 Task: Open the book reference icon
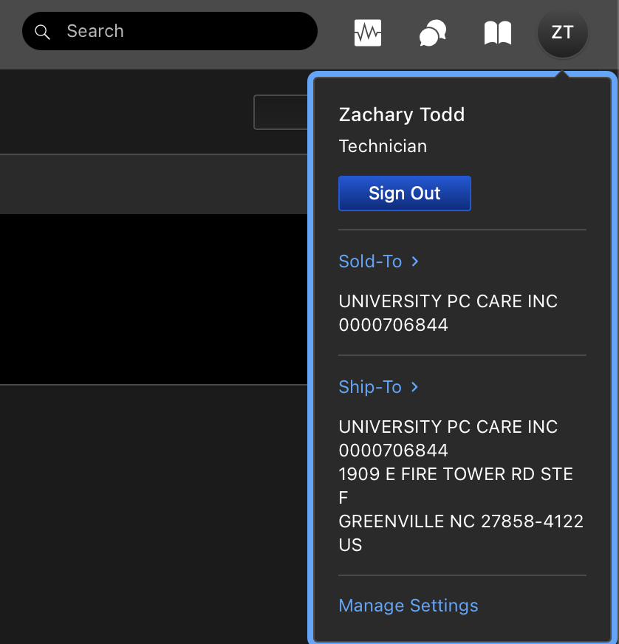497,32
